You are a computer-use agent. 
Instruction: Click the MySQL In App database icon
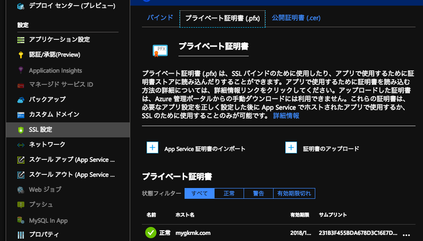click(x=21, y=220)
